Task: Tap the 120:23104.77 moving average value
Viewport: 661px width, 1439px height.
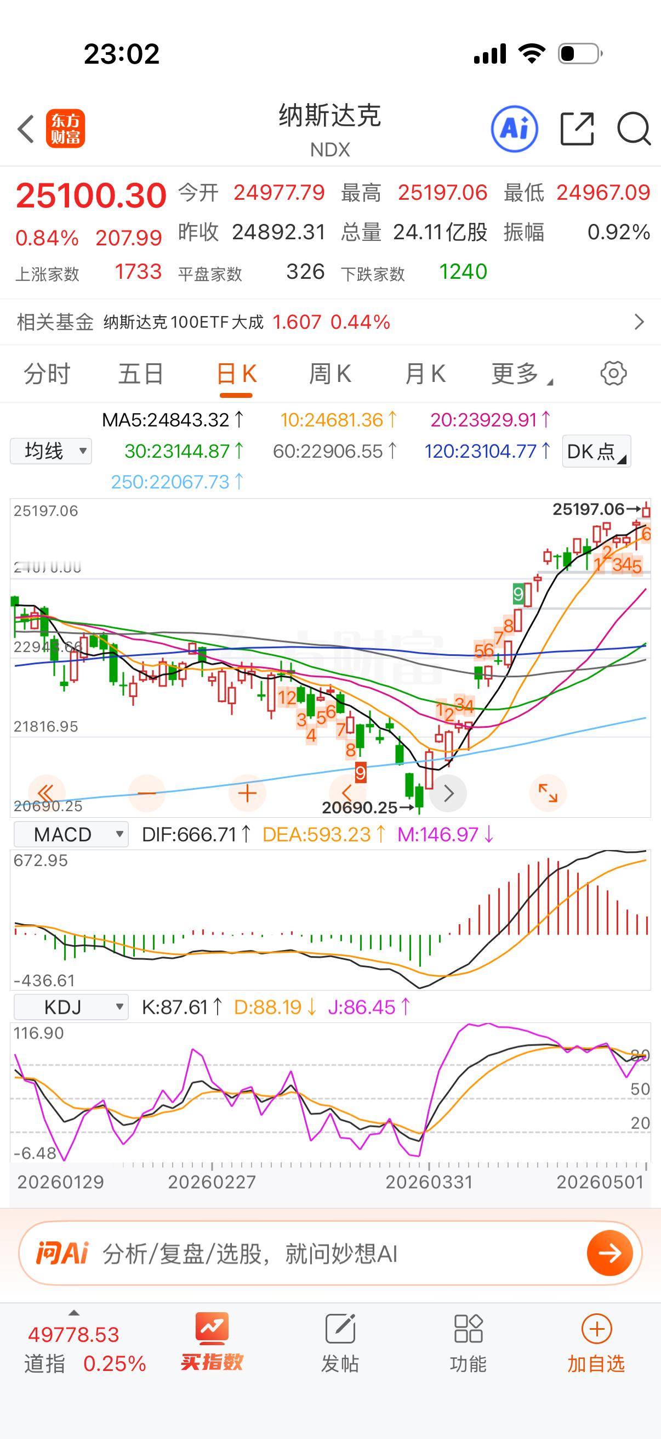Action: (x=487, y=451)
